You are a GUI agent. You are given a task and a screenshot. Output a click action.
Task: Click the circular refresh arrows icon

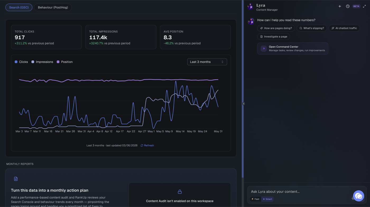pos(142,145)
